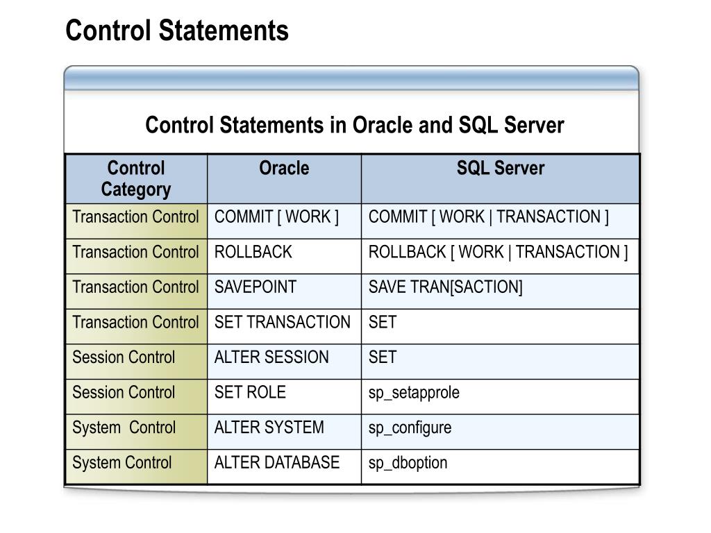Click the Control Category column header
This screenshot has width=711, height=533.
point(136,178)
